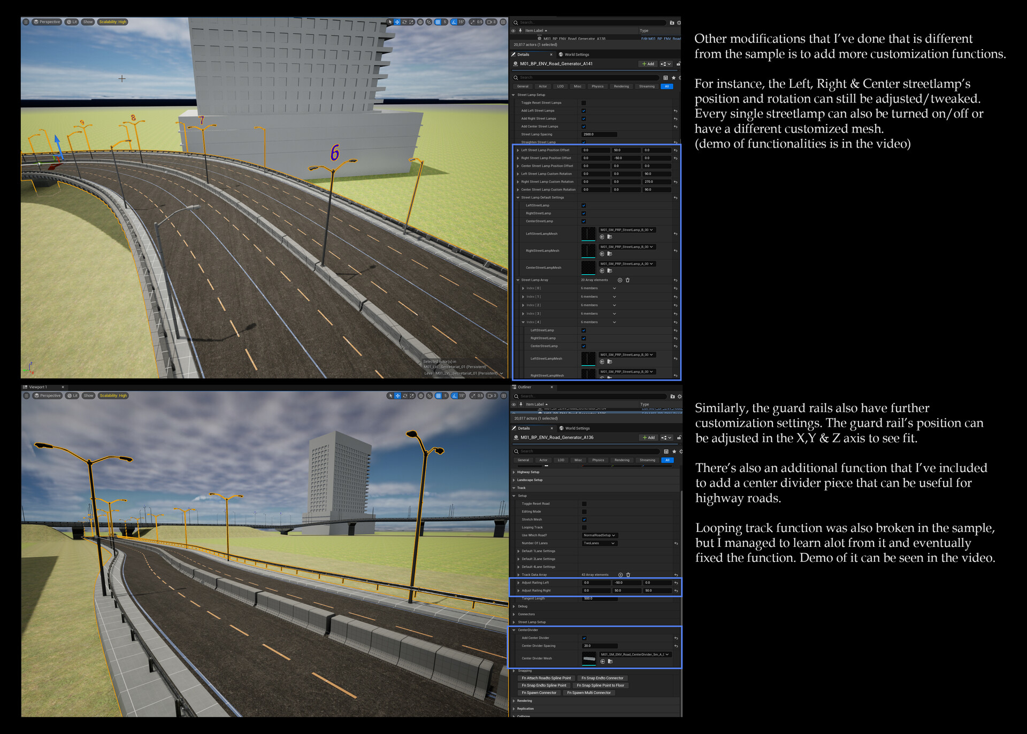This screenshot has height=734, width=1027.
Task: Switch to the World Settings tab
Action: 575,54
